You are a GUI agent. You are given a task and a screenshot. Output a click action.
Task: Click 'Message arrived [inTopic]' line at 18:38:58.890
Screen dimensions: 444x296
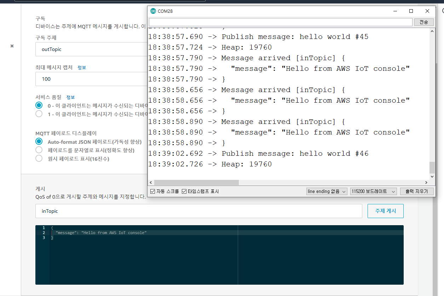247,122
